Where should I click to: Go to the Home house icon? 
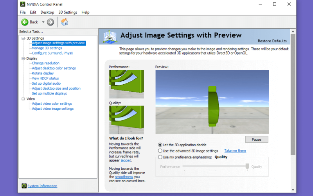[65, 22]
